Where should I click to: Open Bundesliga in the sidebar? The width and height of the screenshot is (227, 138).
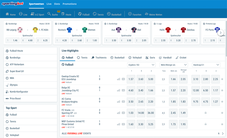point(30,58)
